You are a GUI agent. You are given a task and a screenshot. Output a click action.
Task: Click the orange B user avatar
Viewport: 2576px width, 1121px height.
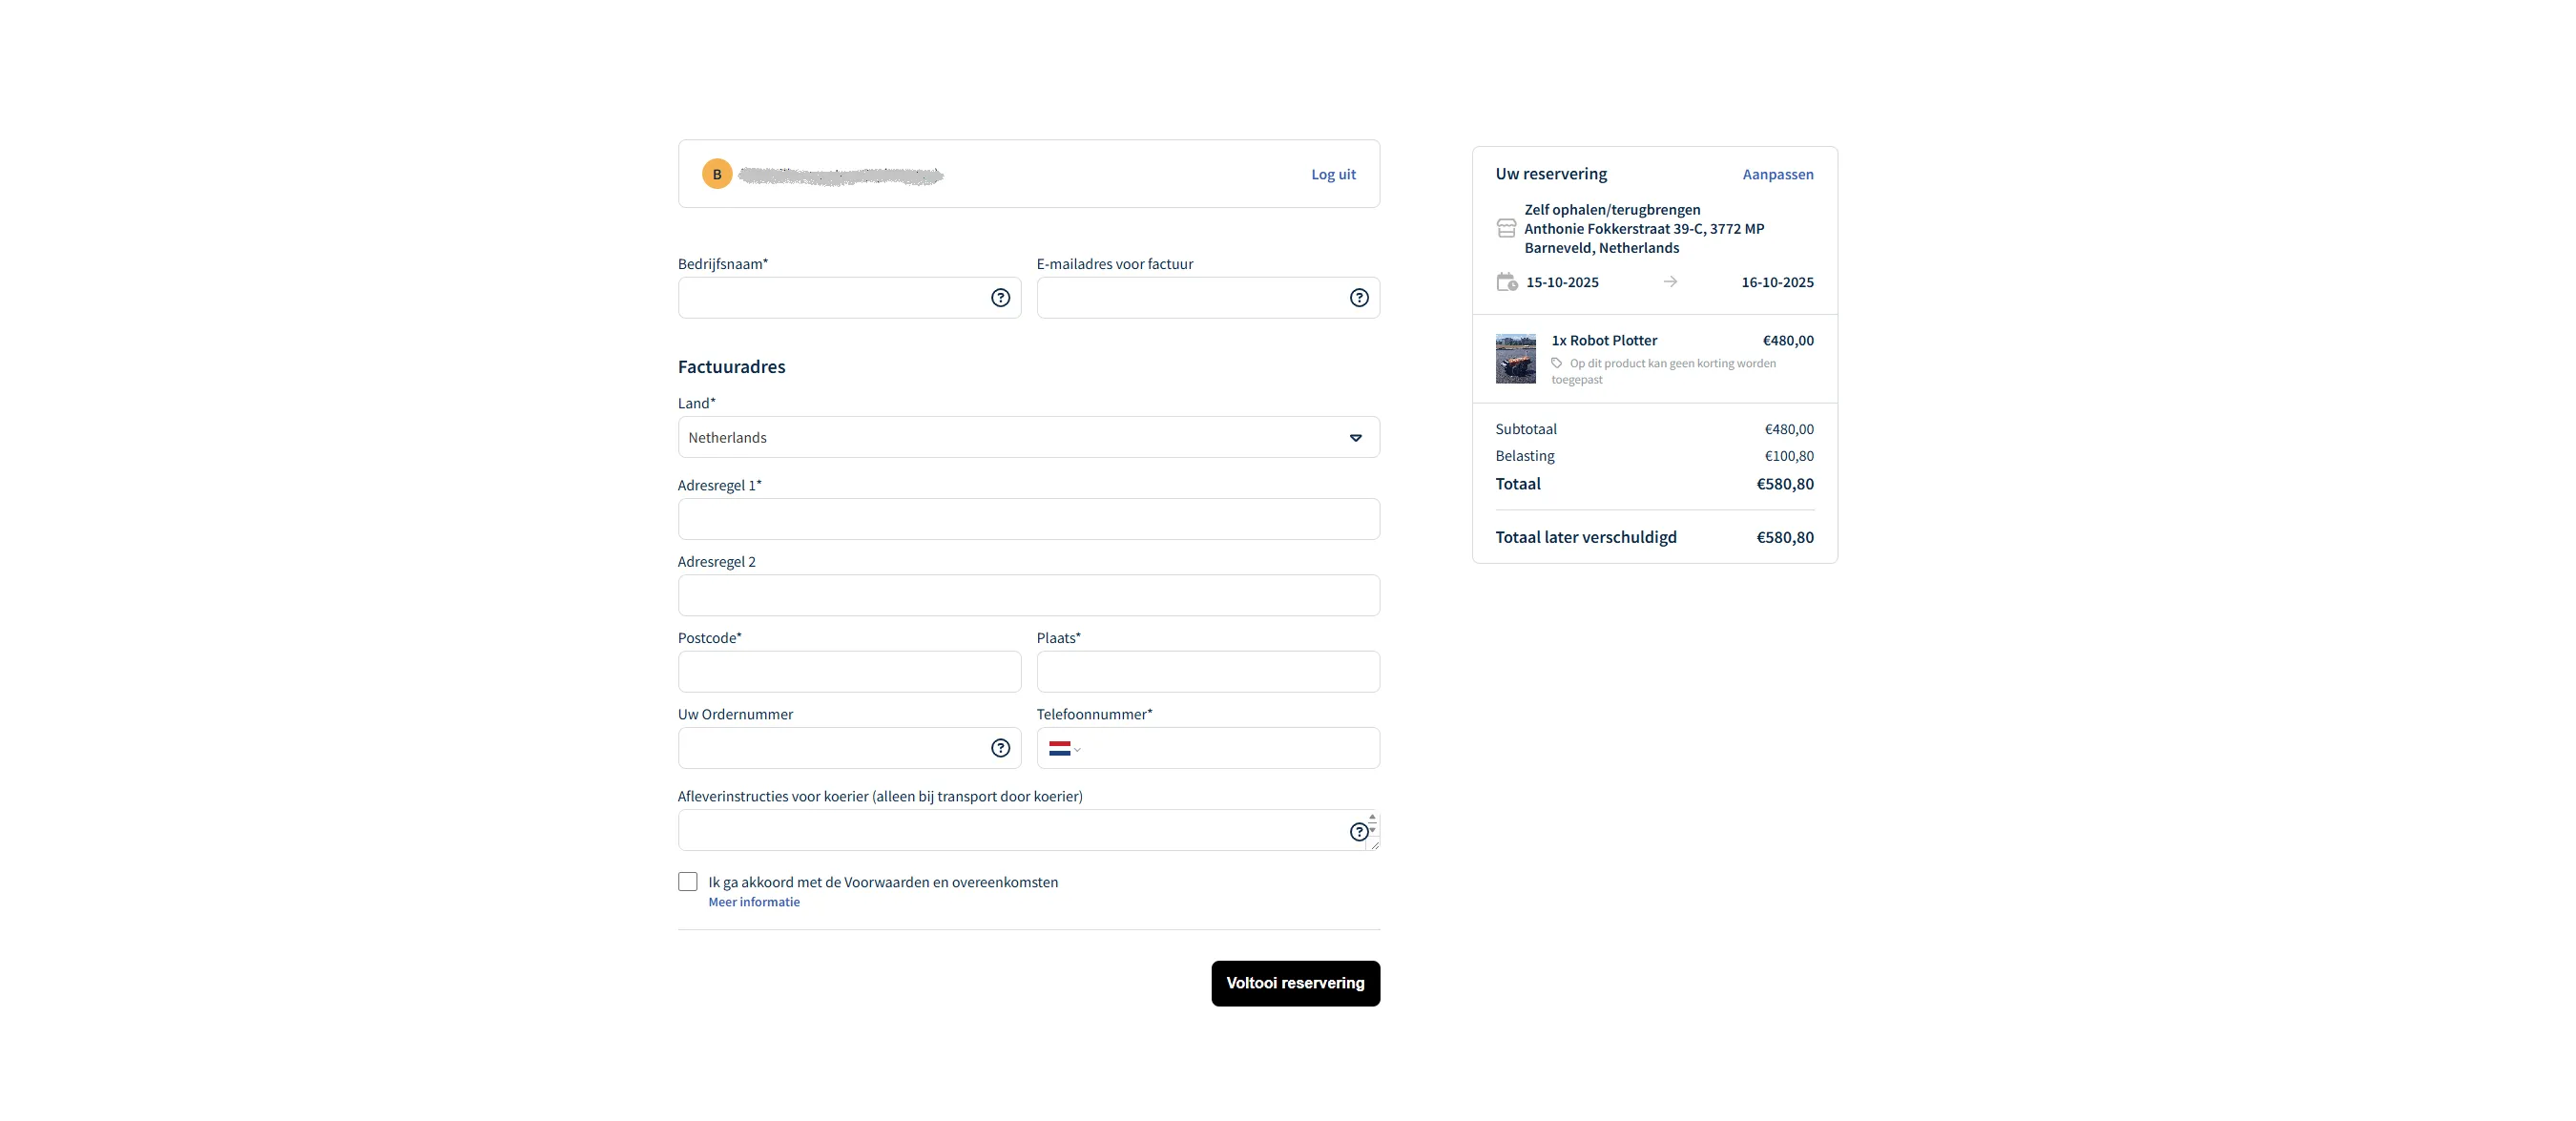717,174
